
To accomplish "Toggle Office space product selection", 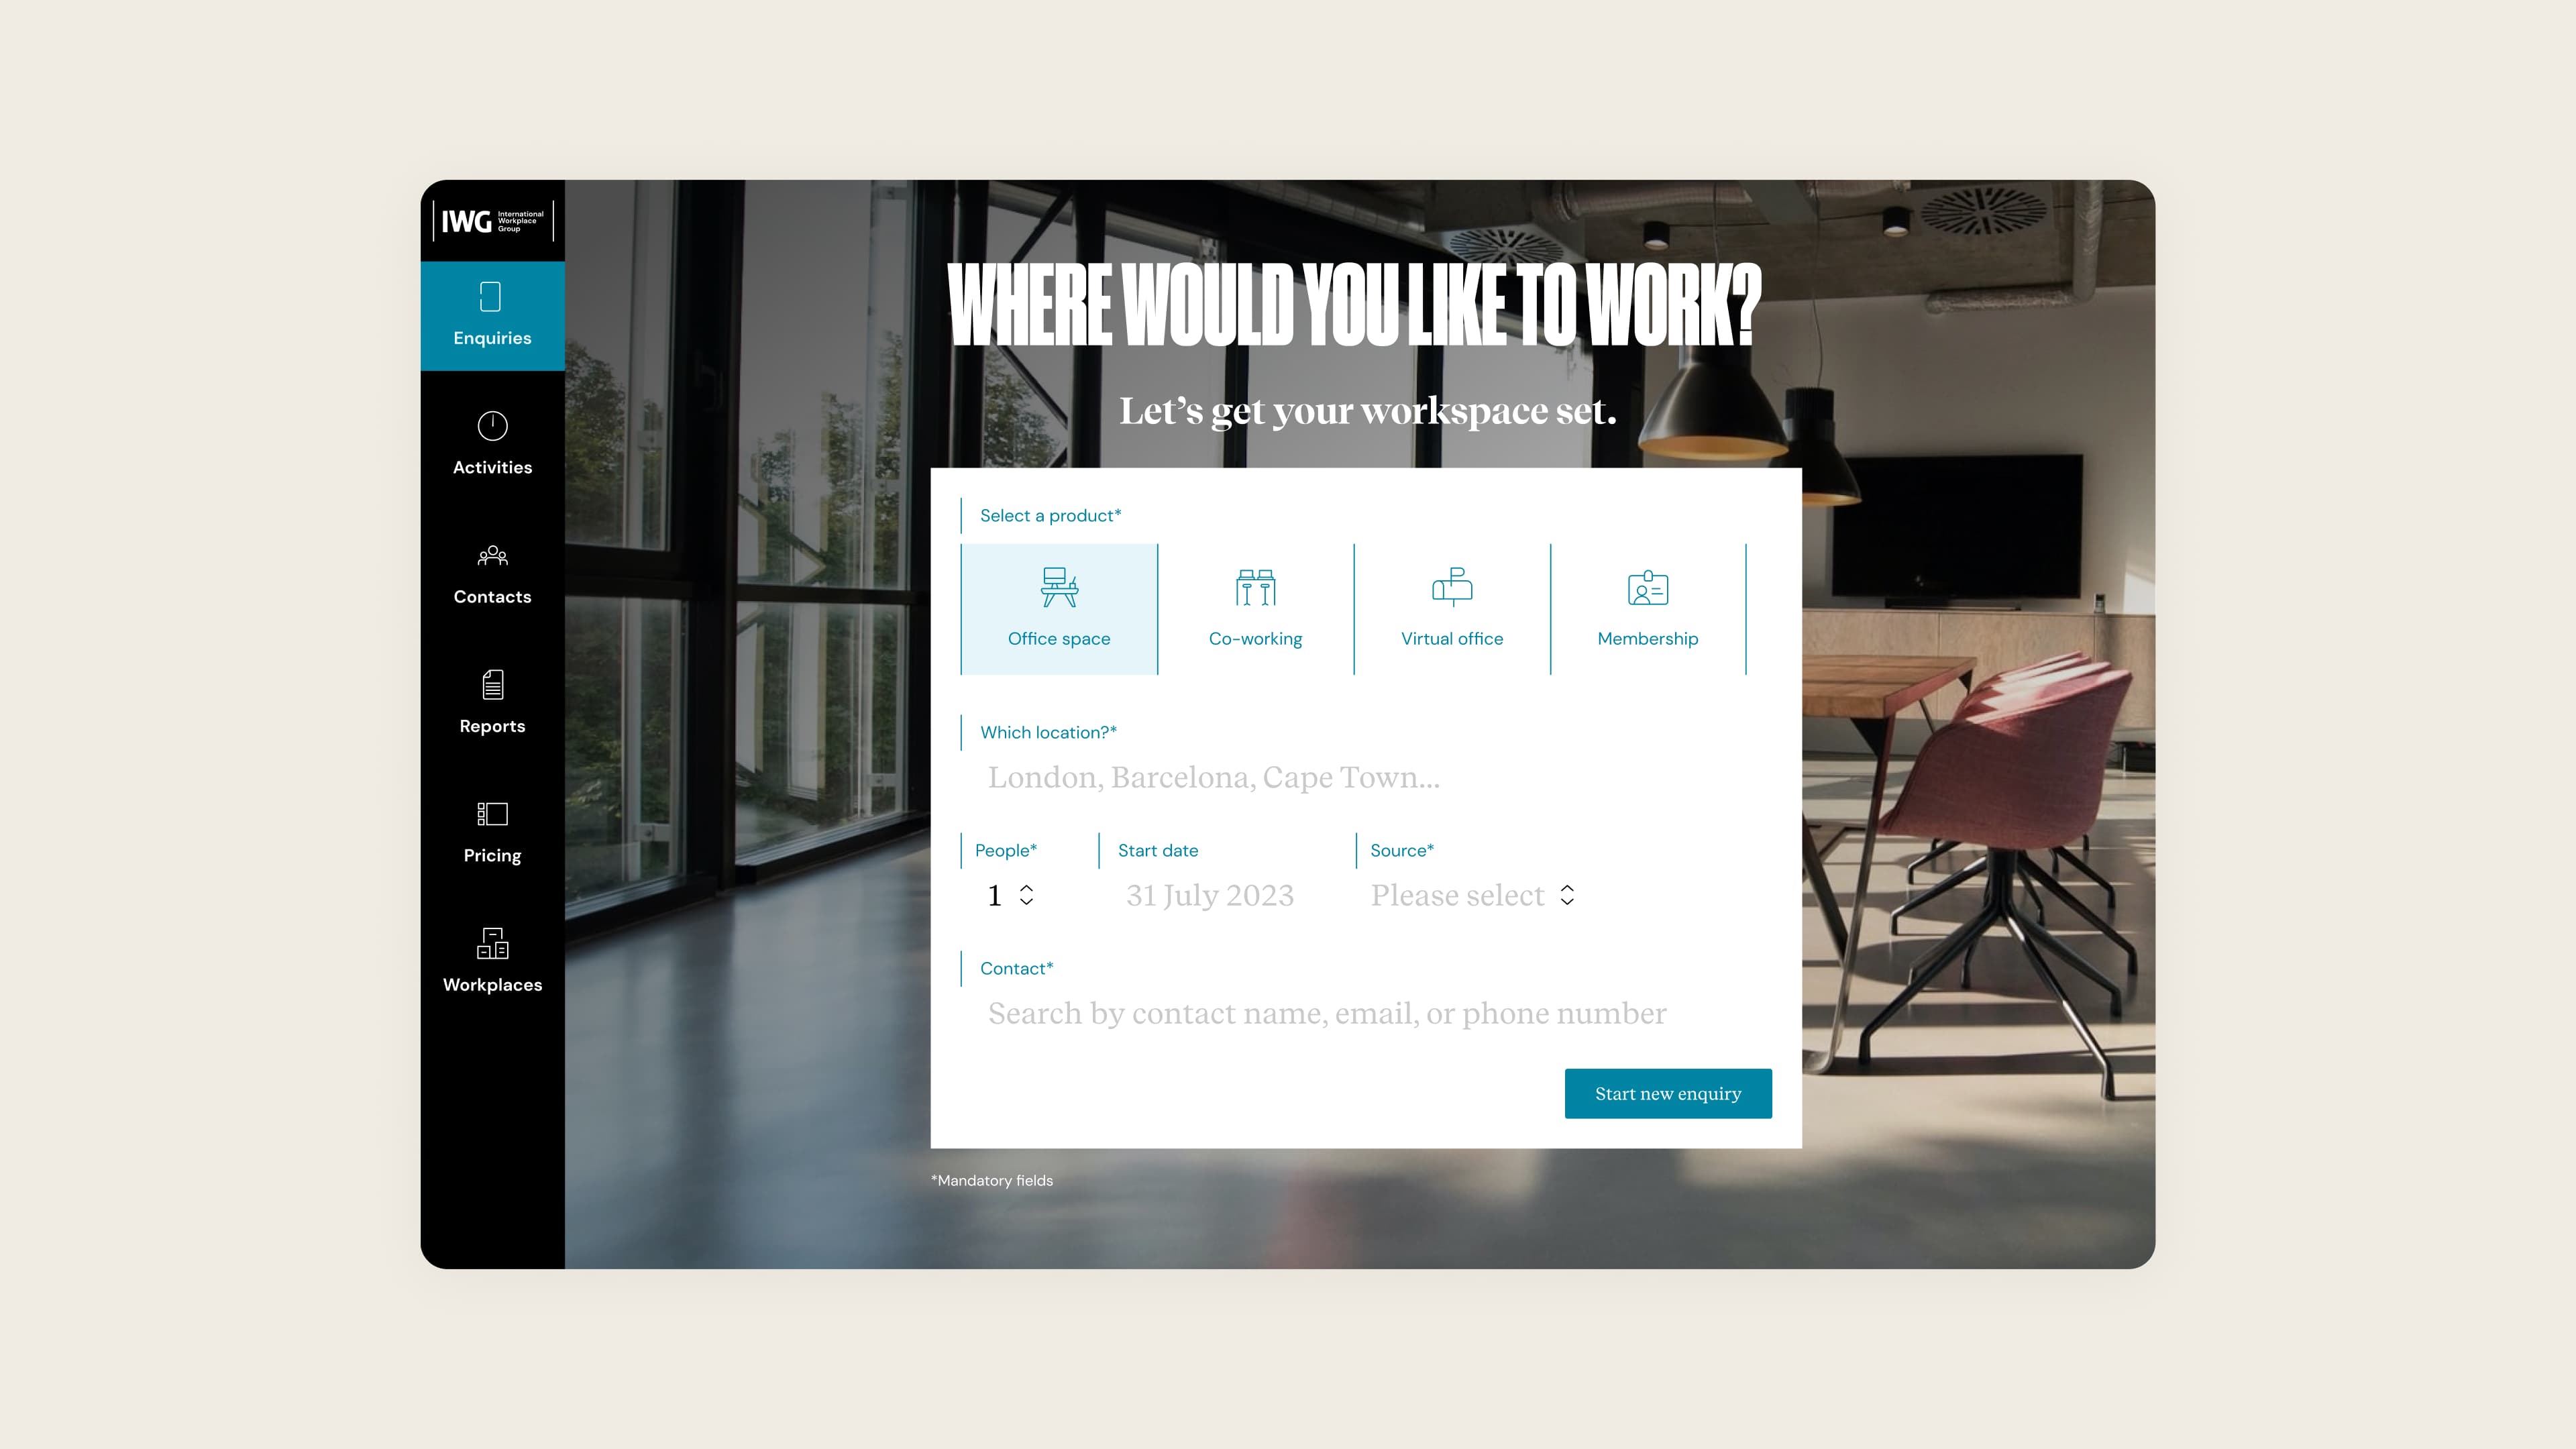I will click(x=1058, y=608).
